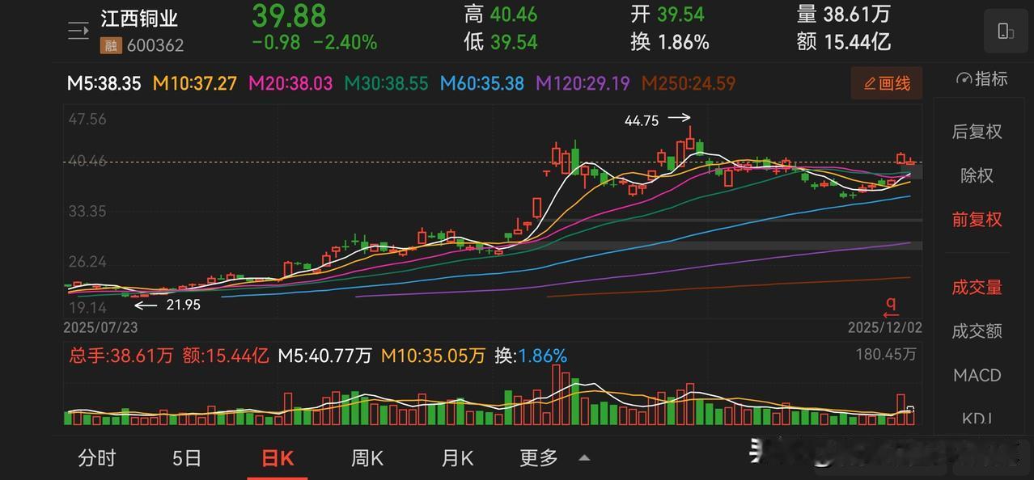Click the 19.14 price axis label
The height and width of the screenshot is (480, 1034).
pyautogui.click(x=87, y=308)
